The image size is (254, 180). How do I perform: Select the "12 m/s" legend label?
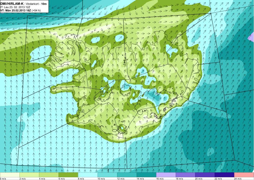[x=121, y=179]
